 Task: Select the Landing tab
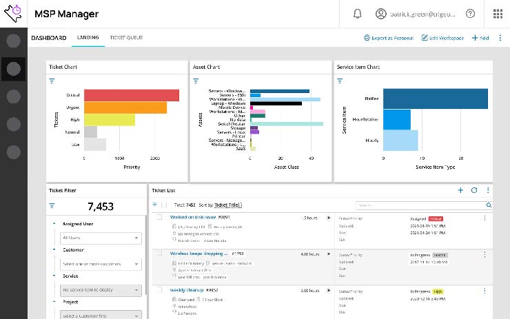(88, 37)
